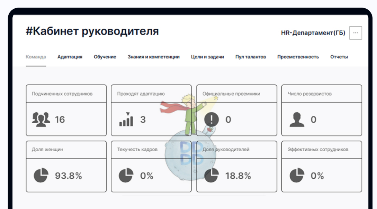Click the 0% value in Текучесть кадров
This screenshot has width=377, height=209.
pos(147,175)
